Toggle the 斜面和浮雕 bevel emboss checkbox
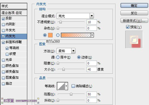The width and height of the screenshot is (149, 105). coord(3,42)
